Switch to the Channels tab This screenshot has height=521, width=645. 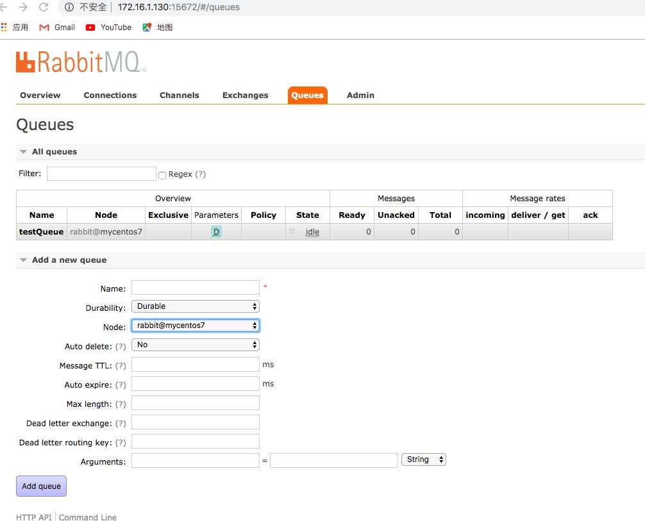tap(180, 95)
